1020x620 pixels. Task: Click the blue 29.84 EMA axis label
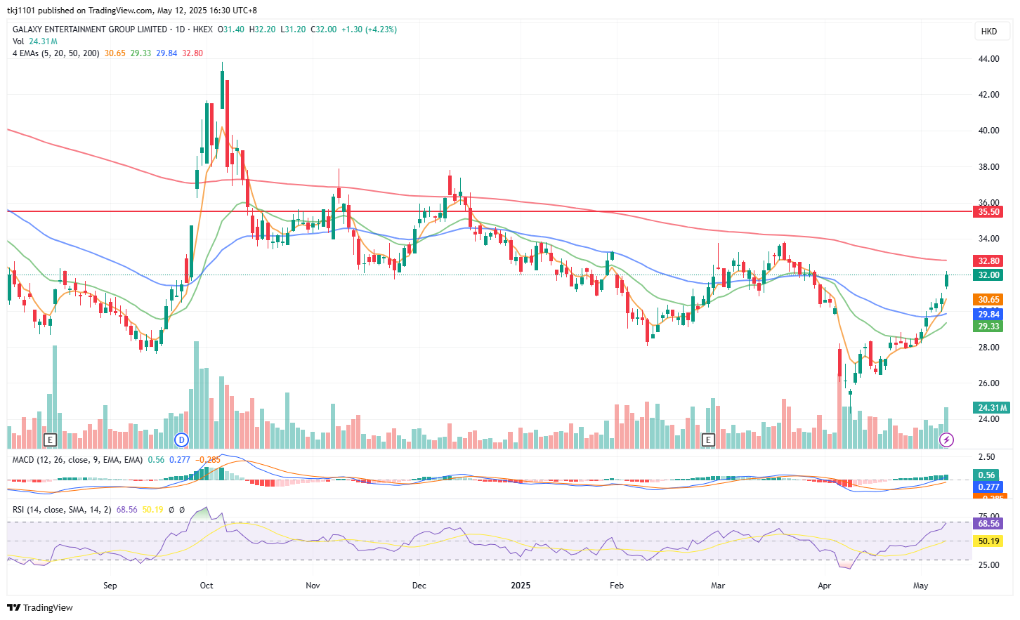(989, 315)
